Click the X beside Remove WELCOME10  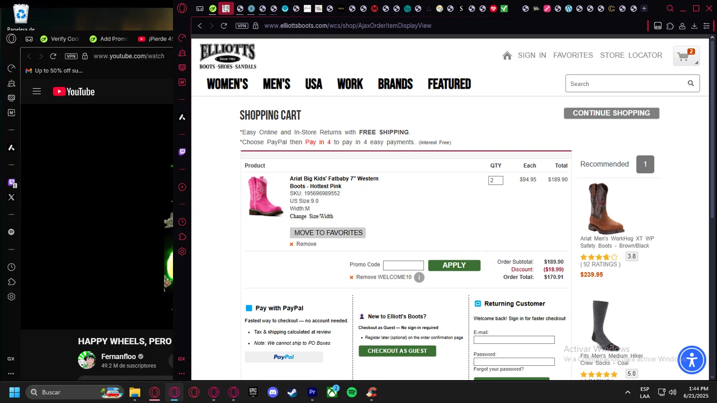(x=351, y=277)
